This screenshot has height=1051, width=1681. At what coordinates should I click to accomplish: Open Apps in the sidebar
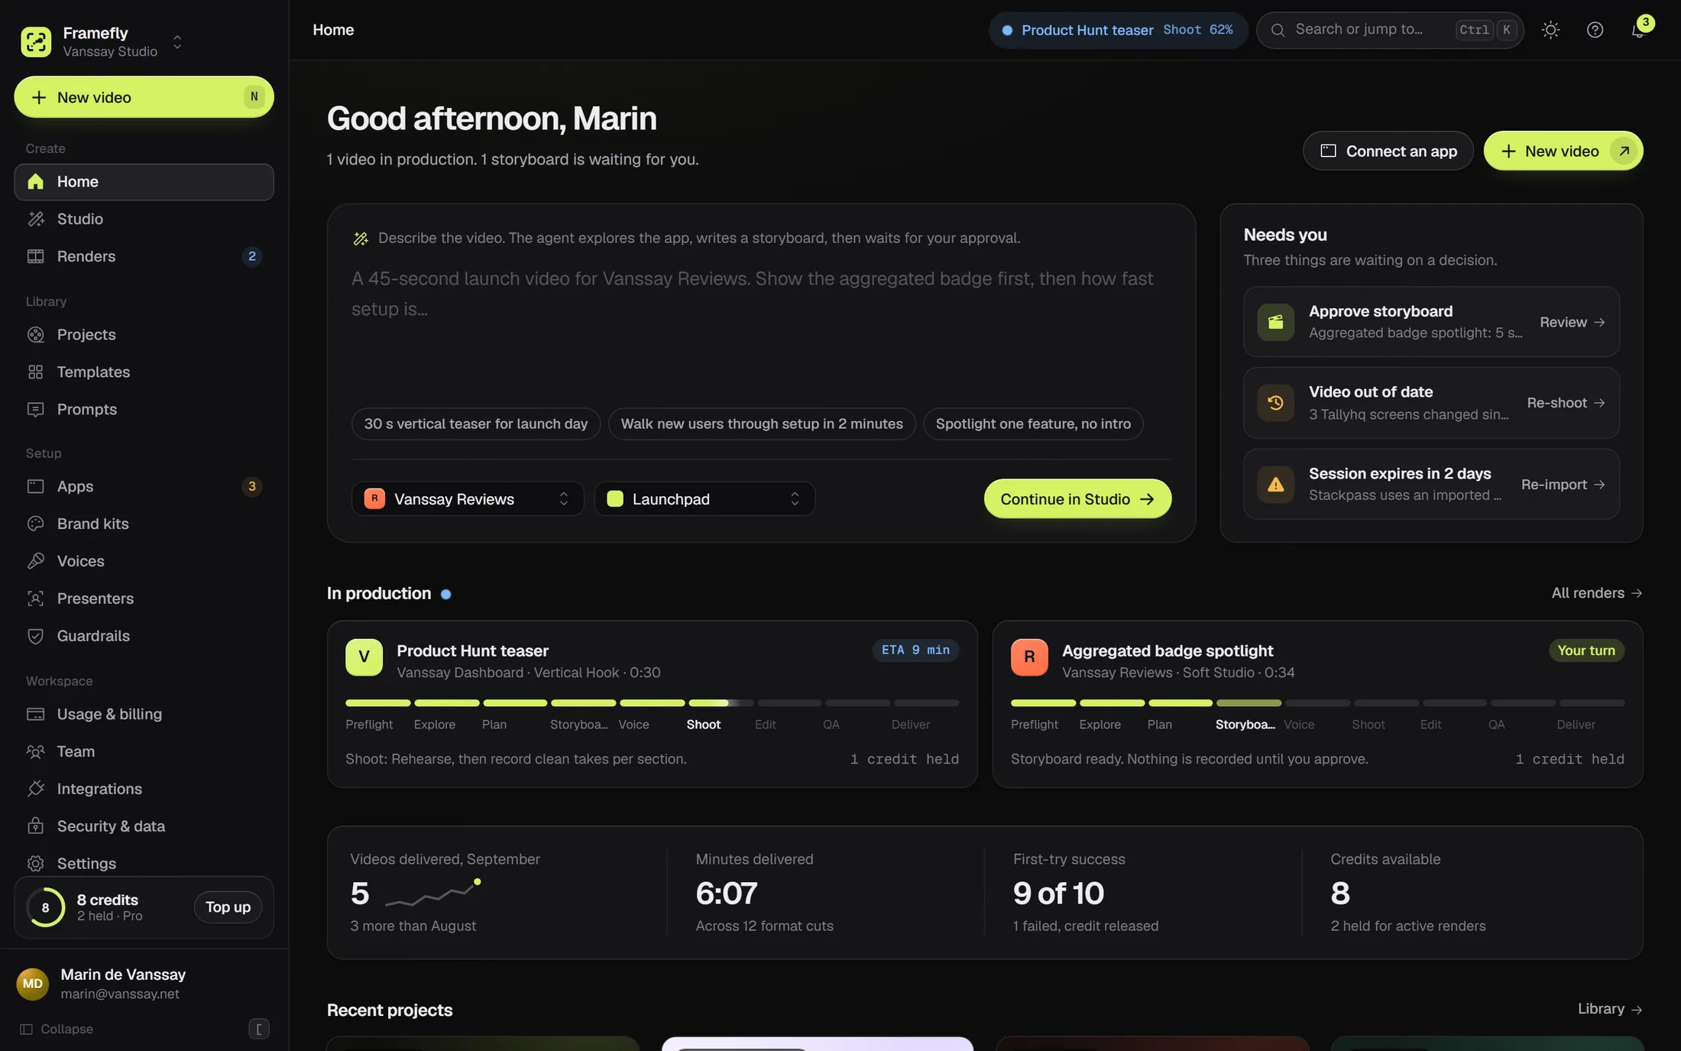(x=144, y=486)
